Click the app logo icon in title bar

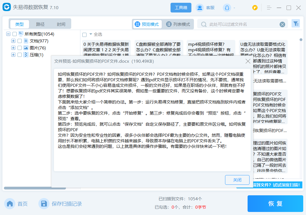tap(7, 7)
